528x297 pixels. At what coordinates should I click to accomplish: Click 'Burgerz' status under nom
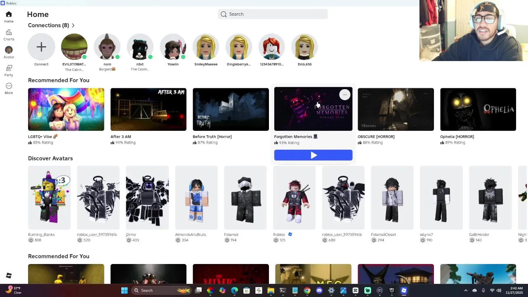click(107, 69)
